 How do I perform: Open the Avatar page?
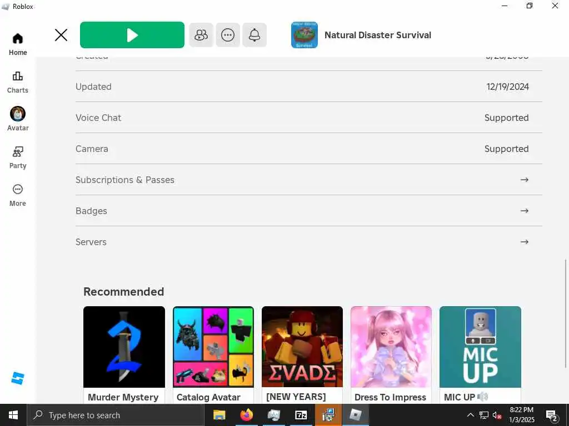pos(17,119)
